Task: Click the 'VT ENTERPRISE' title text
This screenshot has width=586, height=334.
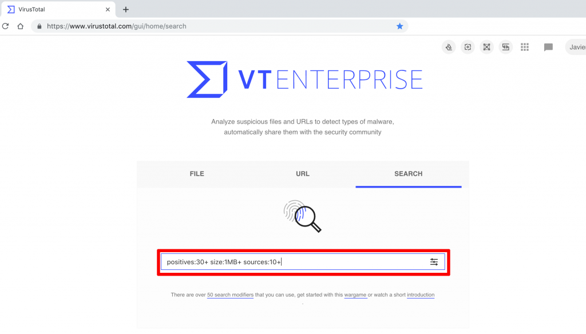Action: coord(330,79)
